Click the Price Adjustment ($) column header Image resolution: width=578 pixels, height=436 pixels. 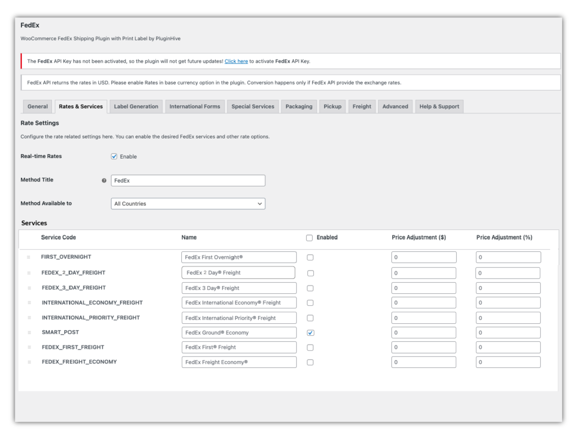coord(419,237)
